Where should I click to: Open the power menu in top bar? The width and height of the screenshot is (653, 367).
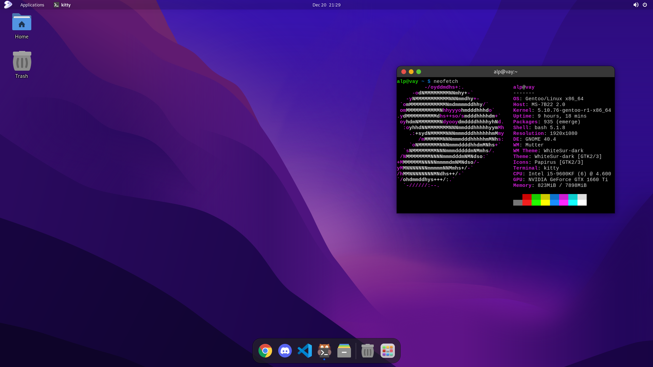pos(645,5)
